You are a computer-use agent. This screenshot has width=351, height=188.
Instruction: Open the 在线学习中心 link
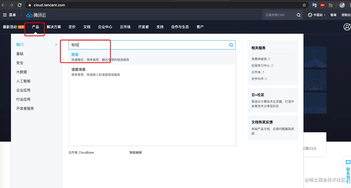click(x=261, y=66)
